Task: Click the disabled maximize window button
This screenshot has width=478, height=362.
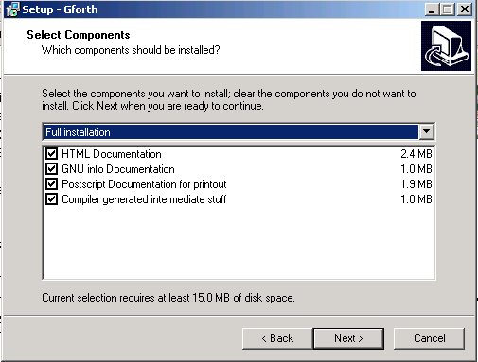Action: coord(447,9)
